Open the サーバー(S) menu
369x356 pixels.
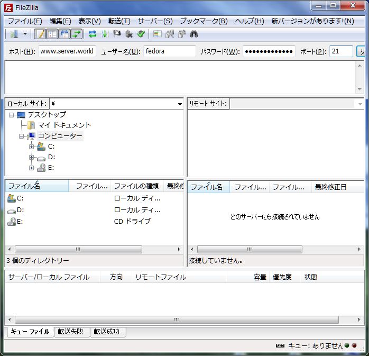tap(155, 21)
